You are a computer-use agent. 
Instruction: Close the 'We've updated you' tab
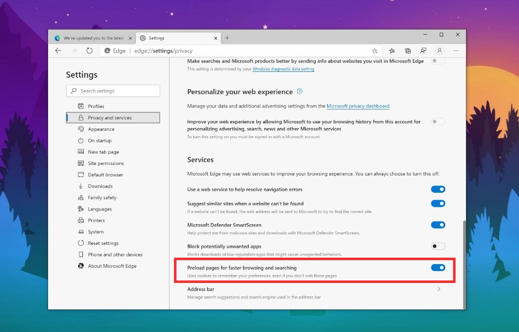point(130,38)
